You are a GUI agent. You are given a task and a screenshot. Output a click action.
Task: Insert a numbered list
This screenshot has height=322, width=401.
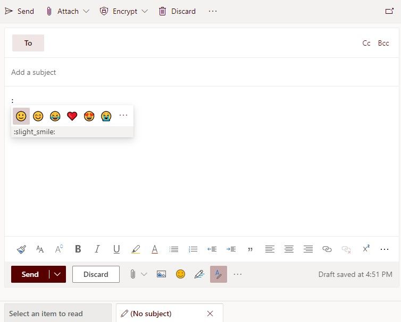(193, 249)
